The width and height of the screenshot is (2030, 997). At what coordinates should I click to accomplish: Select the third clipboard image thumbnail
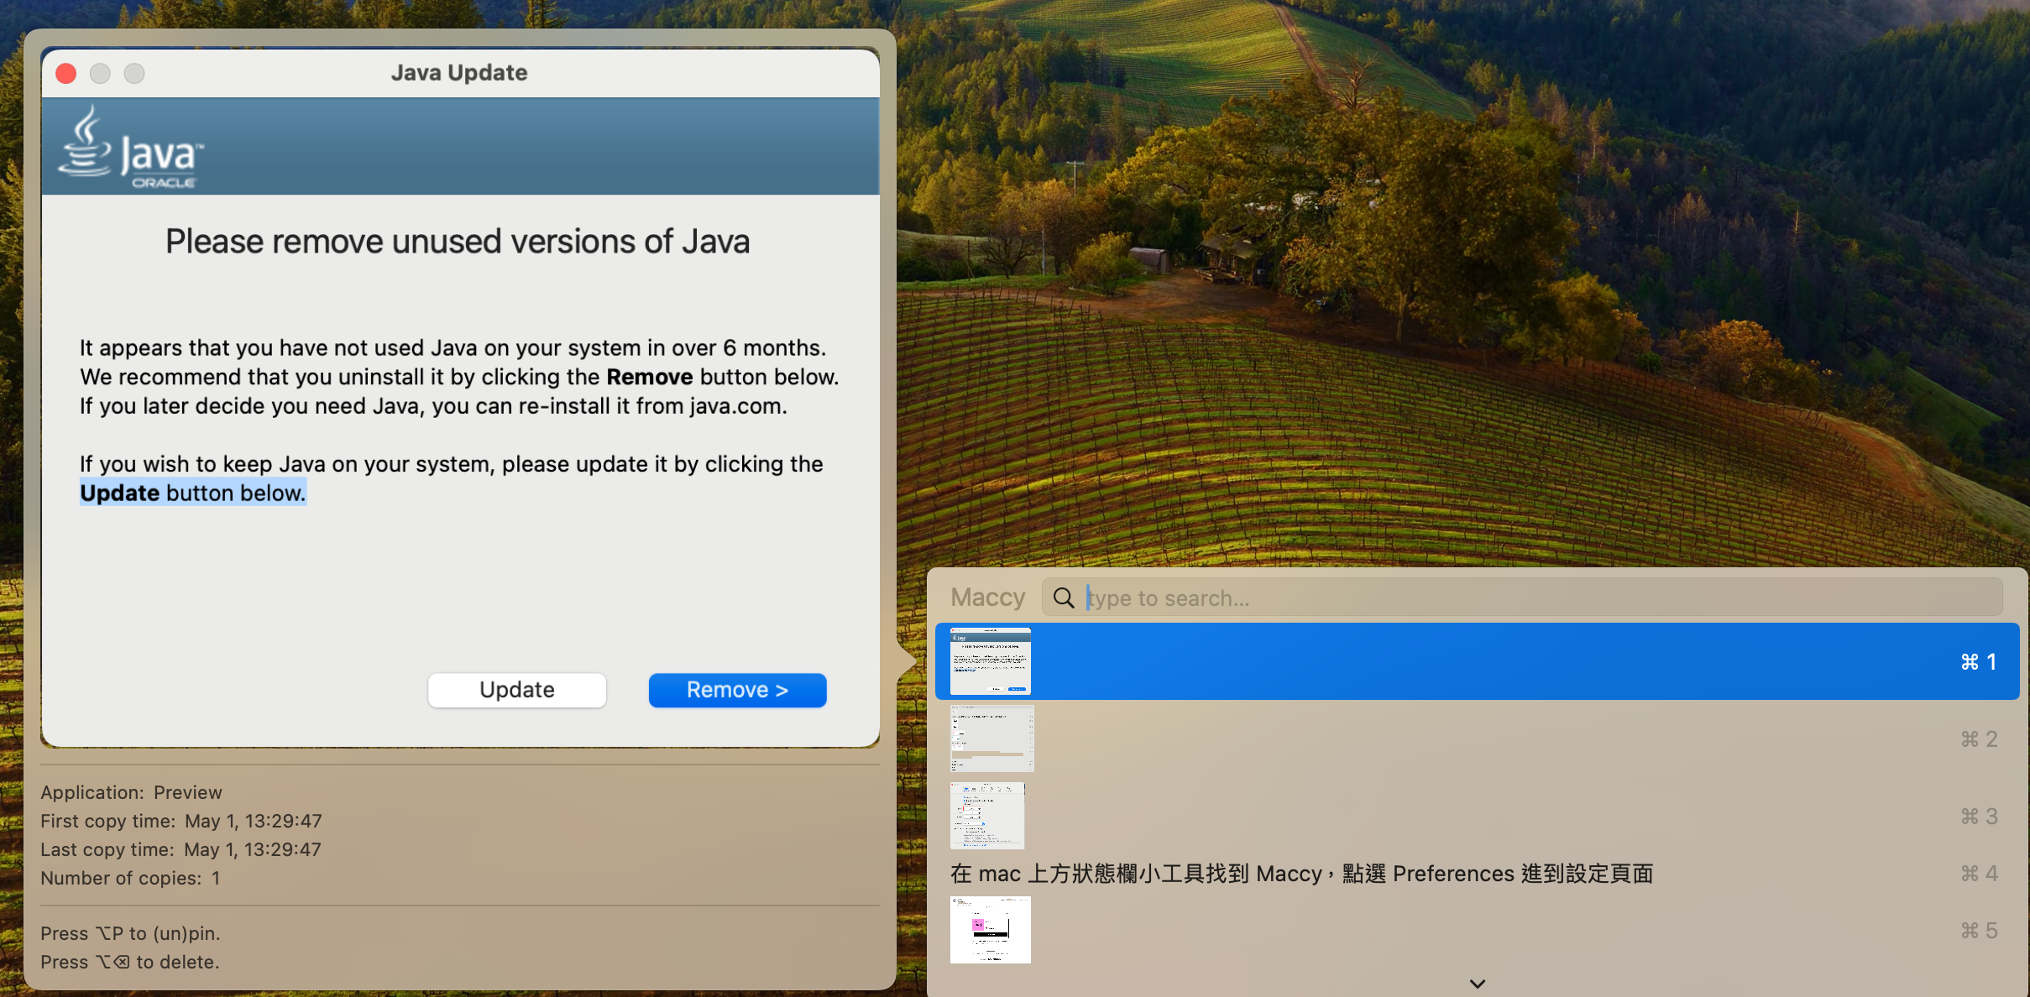[987, 816]
